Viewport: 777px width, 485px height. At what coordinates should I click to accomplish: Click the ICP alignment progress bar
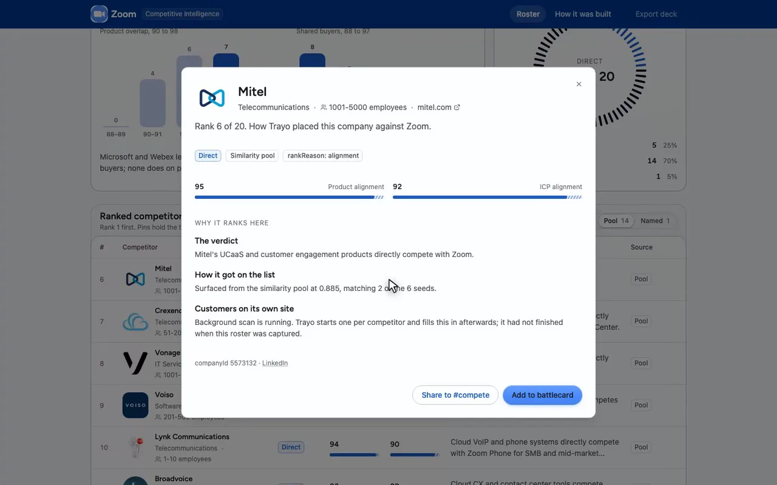[487, 197]
